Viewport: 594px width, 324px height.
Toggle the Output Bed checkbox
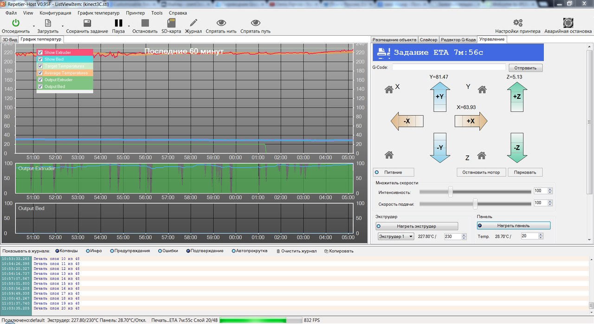40,86
